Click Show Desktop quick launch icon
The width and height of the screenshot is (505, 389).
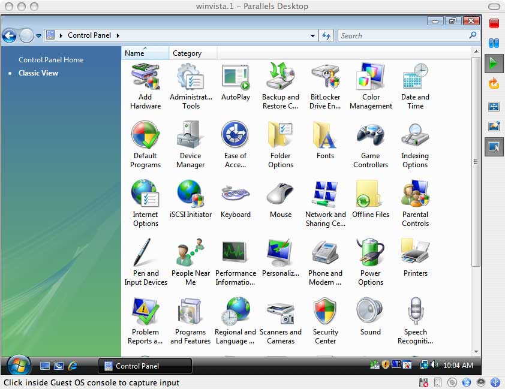[x=45, y=366]
